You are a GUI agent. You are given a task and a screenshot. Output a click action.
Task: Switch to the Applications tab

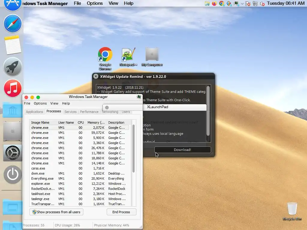click(34, 112)
